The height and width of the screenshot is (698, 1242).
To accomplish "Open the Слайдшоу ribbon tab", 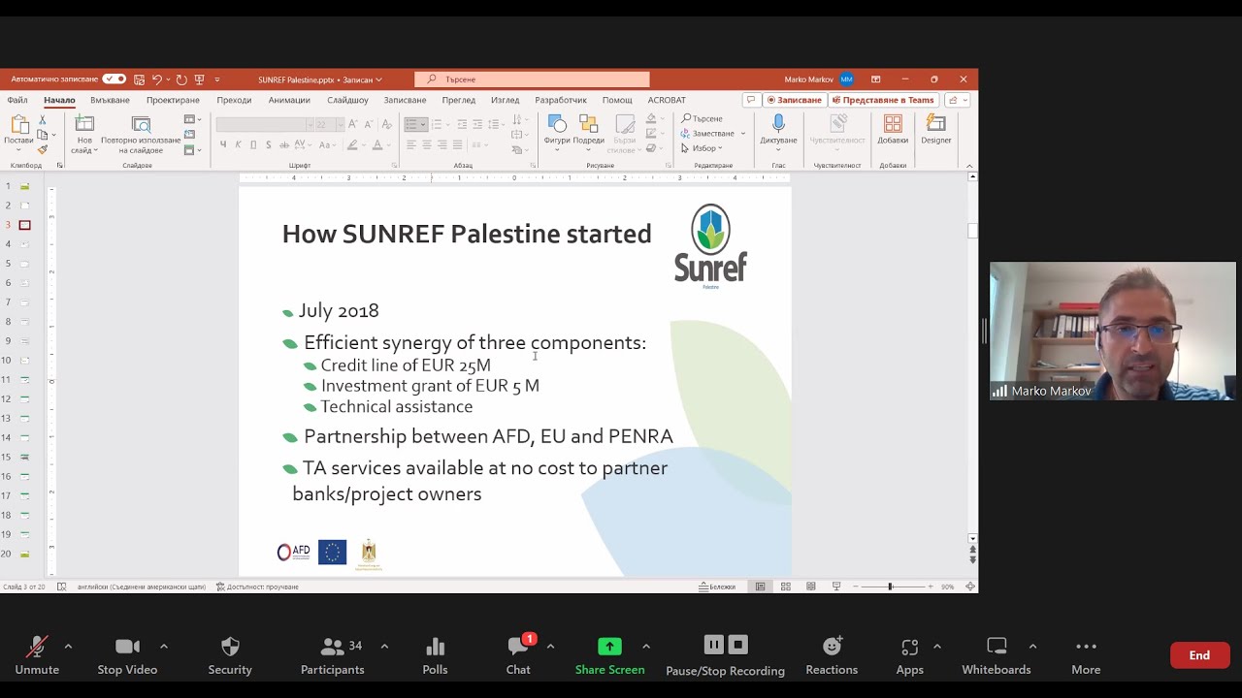I will [x=347, y=100].
